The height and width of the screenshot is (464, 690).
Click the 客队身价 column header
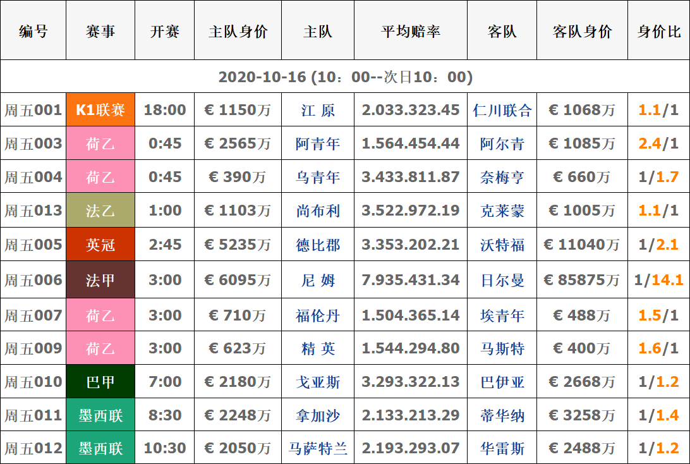[582, 31]
